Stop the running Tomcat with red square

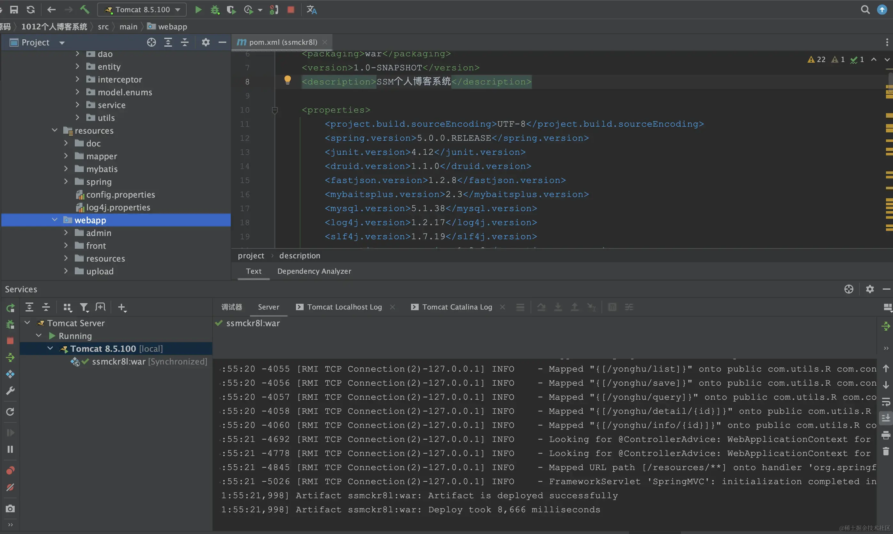pyautogui.click(x=291, y=10)
